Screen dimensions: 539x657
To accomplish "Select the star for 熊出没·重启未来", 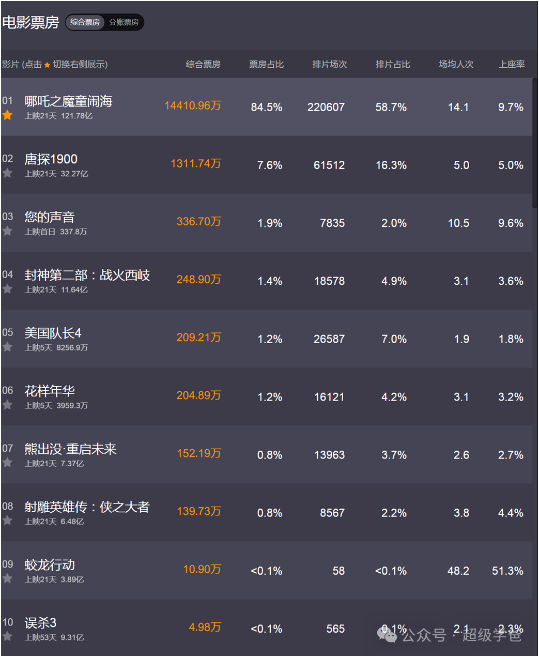I will [7, 463].
